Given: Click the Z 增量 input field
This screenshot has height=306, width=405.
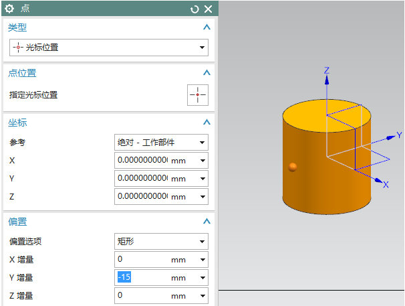Looking at the screenshot, I should [x=142, y=296].
